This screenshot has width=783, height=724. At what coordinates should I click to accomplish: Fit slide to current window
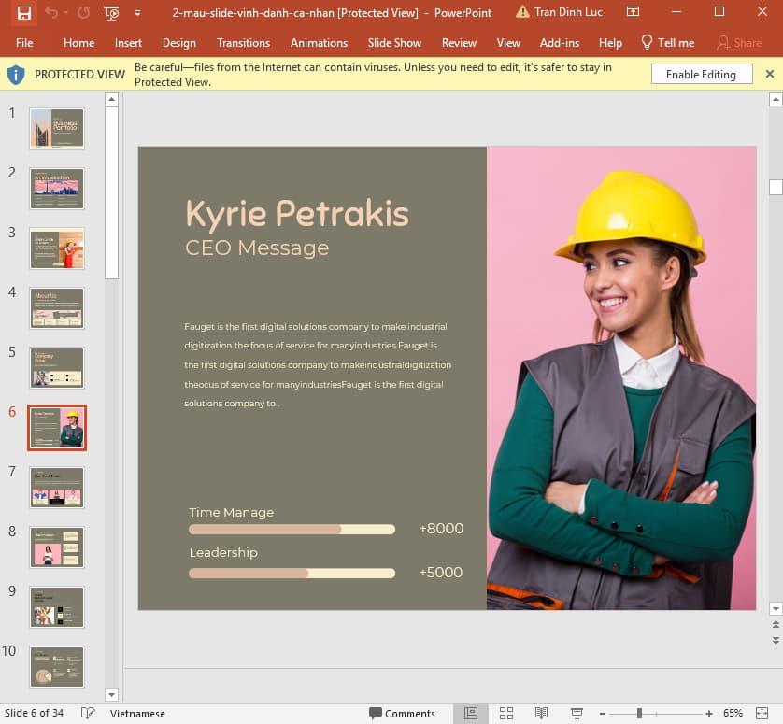(x=762, y=714)
